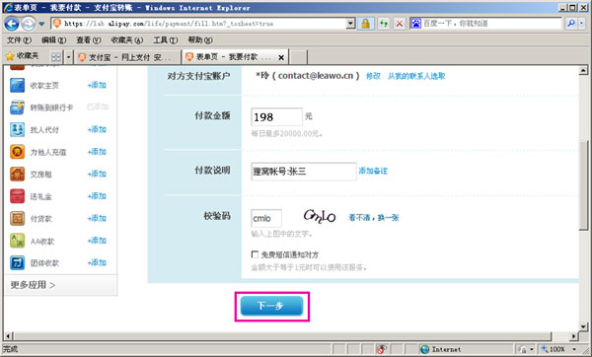The width and height of the screenshot is (592, 357).
Task: Click the 添加备注 link
Action: tap(373, 171)
